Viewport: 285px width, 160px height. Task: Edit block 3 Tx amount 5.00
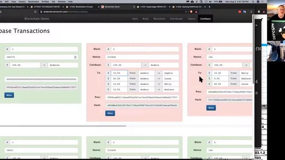click(x=220, y=79)
